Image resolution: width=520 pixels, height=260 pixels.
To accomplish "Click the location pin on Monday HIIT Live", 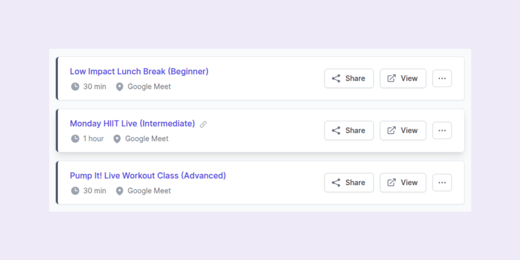I will point(117,139).
